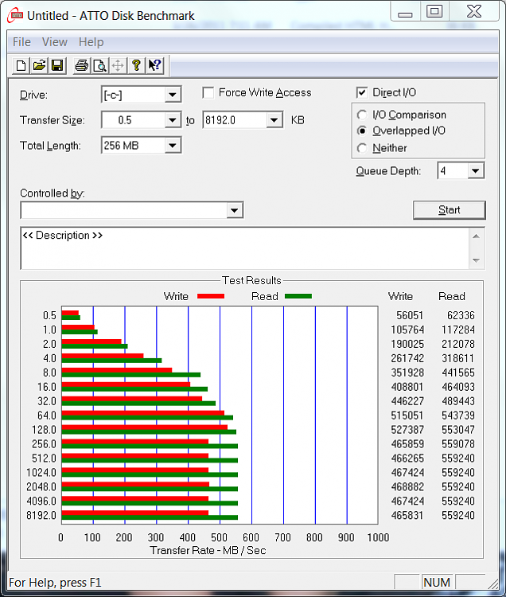The height and width of the screenshot is (597, 506).
Task: Open the Drive dropdown showing [-c-]
Action: click(x=173, y=95)
